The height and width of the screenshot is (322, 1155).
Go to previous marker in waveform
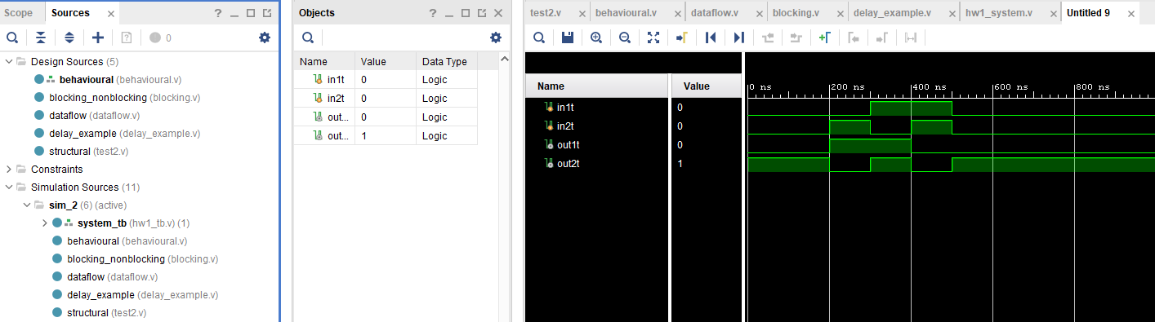point(854,37)
